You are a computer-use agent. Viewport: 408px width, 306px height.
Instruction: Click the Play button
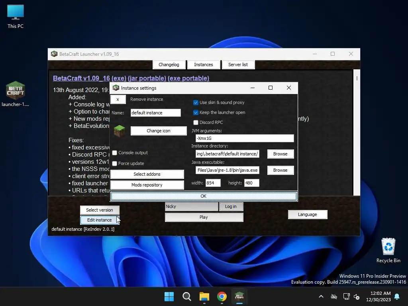coord(204,217)
